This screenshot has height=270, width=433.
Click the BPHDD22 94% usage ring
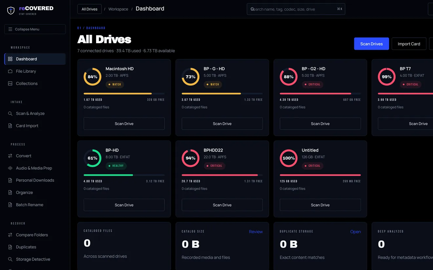(191, 158)
